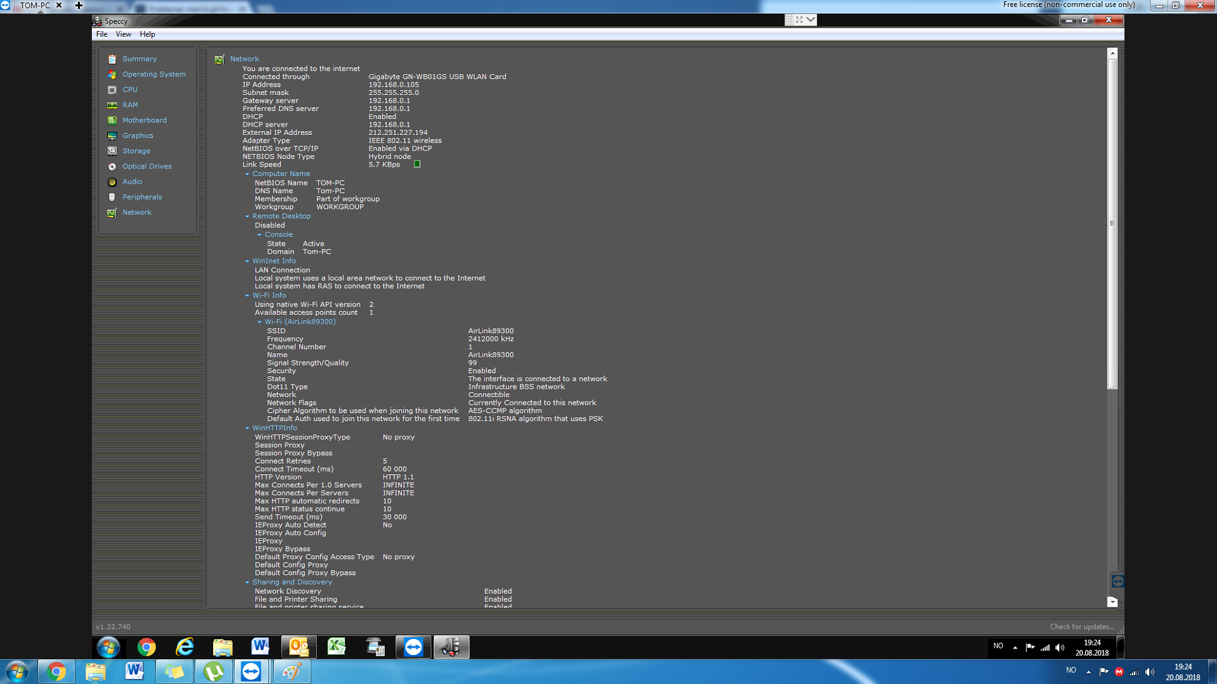Collapse the Console subsection
The height and width of the screenshot is (684, 1217).
pyautogui.click(x=259, y=235)
